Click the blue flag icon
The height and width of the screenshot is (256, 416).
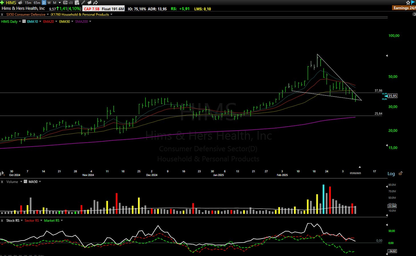pyautogui.click(x=413, y=3)
